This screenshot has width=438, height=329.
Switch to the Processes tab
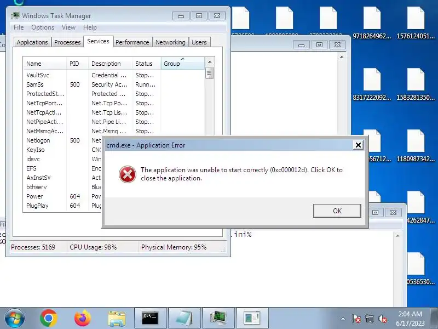[x=67, y=42]
